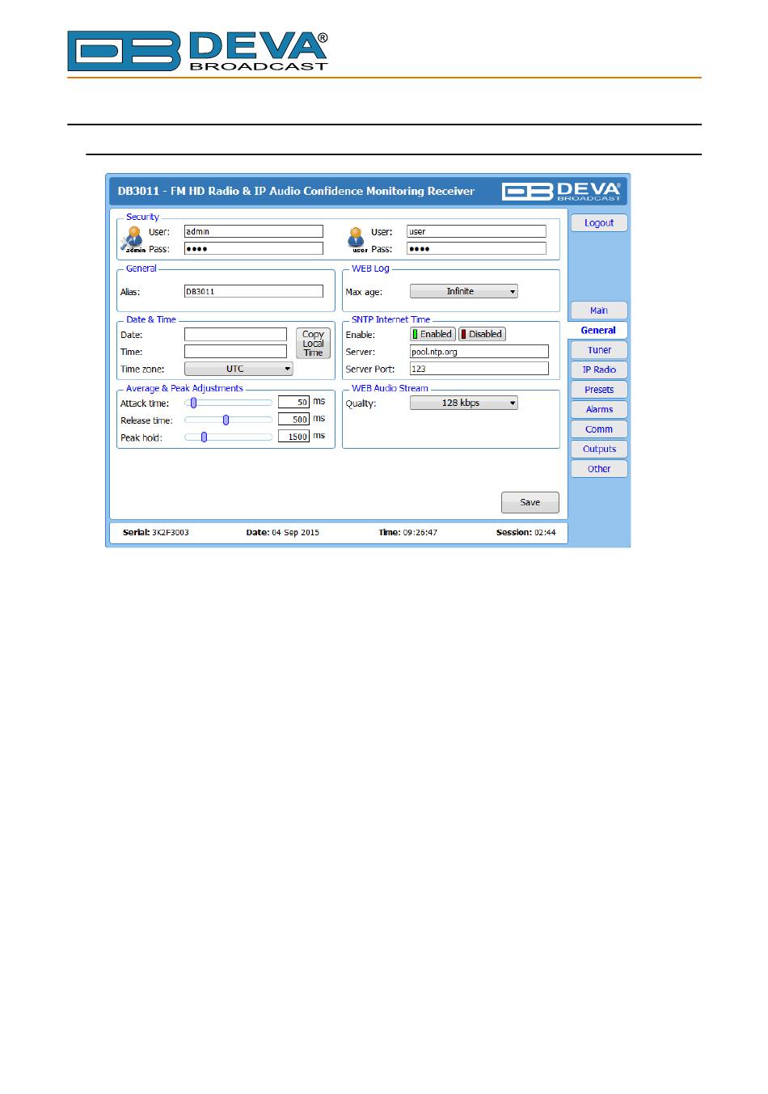This screenshot has height=1094, width=768.
Task: Open the WEB Log Max age dropdown
Action: tap(463, 291)
